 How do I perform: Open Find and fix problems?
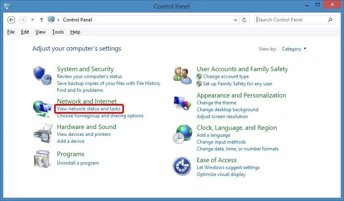click(80, 90)
